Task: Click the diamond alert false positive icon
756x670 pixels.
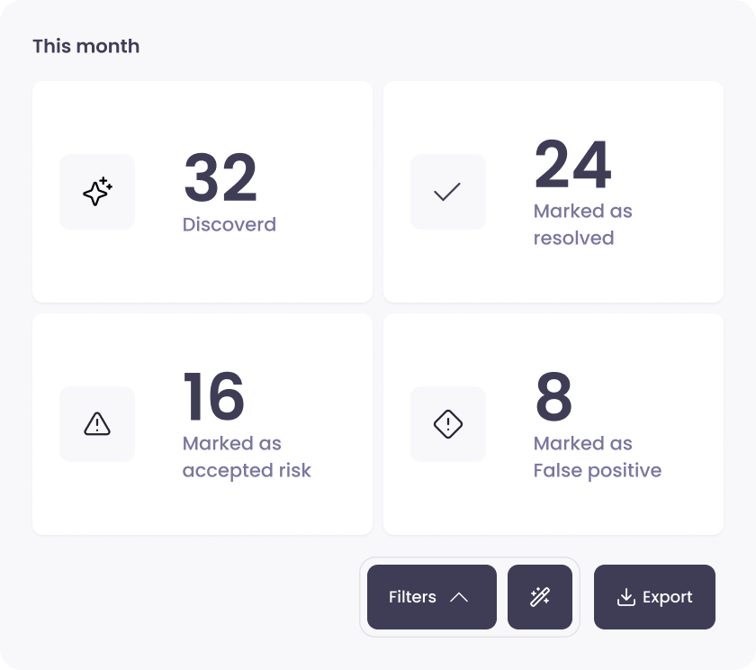Action: [x=447, y=424]
